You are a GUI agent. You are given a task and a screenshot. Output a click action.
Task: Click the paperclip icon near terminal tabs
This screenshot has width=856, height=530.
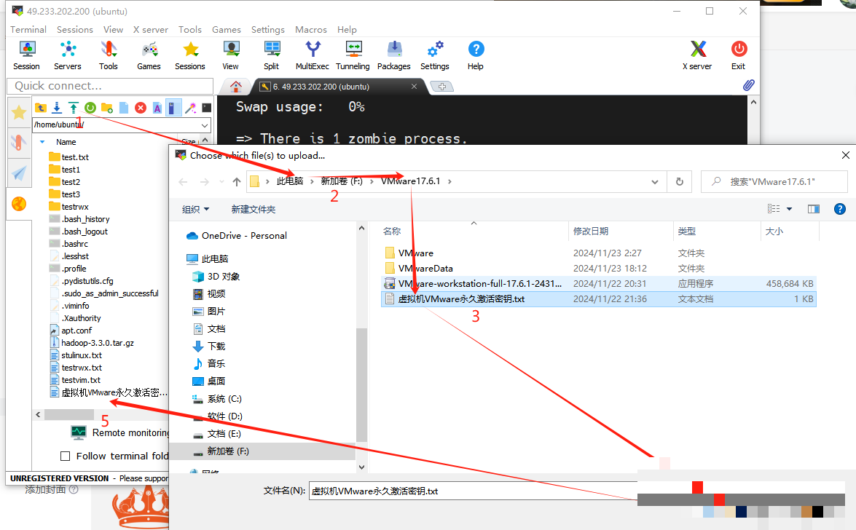(748, 85)
